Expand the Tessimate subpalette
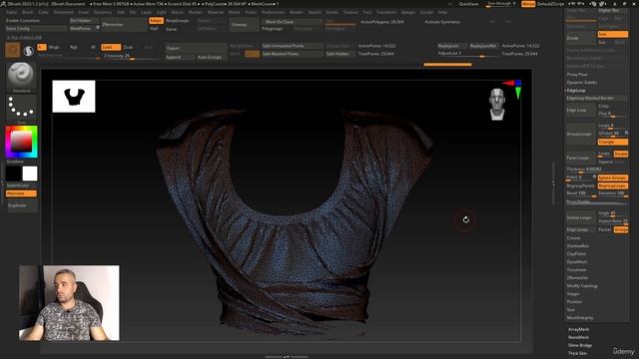Screen dimensions: 639x359 (x=576, y=269)
